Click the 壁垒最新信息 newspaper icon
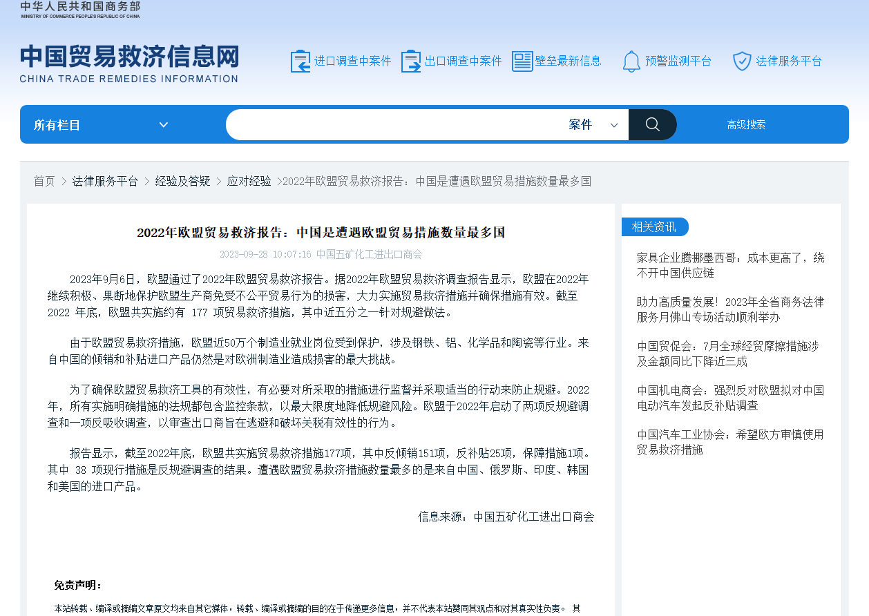869x616 pixels. 522,61
